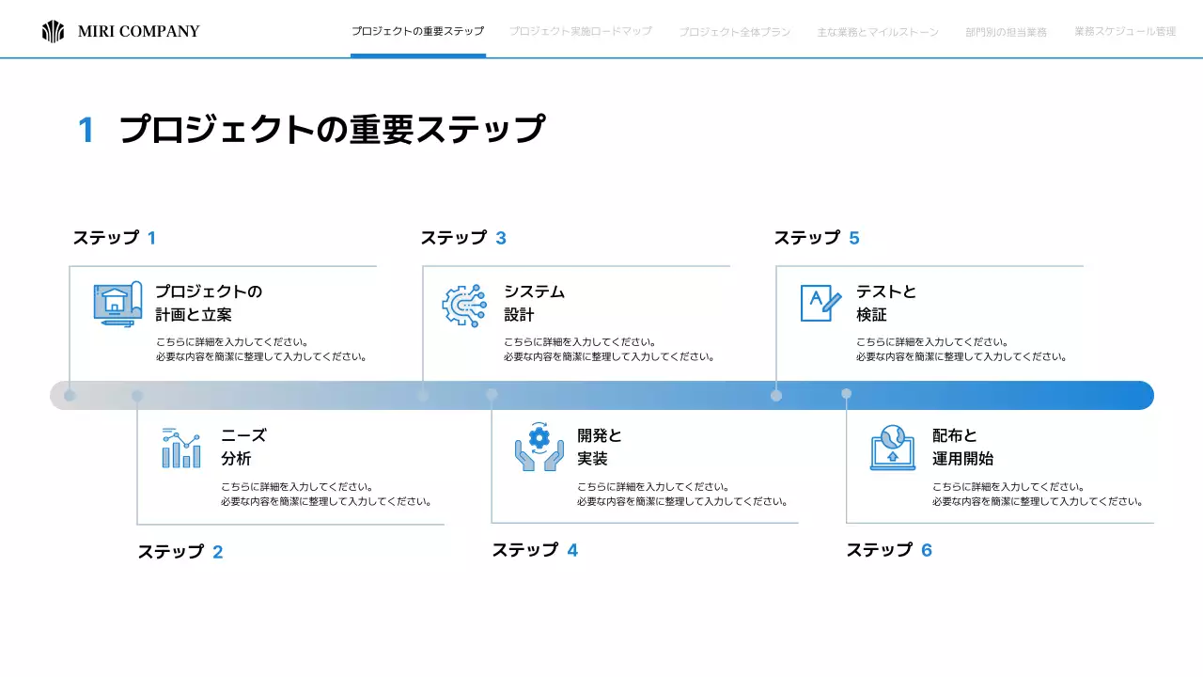Click the timeline dot below ステップ 5

(x=776, y=395)
